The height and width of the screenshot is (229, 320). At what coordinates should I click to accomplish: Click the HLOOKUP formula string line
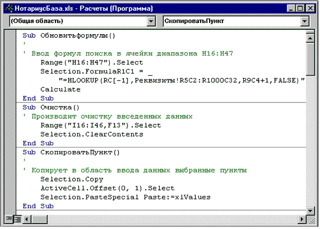[x=182, y=81]
